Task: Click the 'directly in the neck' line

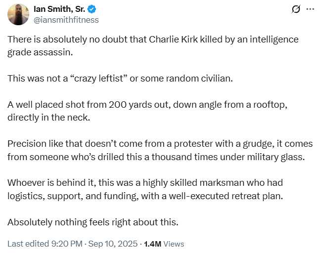Action: point(49,118)
